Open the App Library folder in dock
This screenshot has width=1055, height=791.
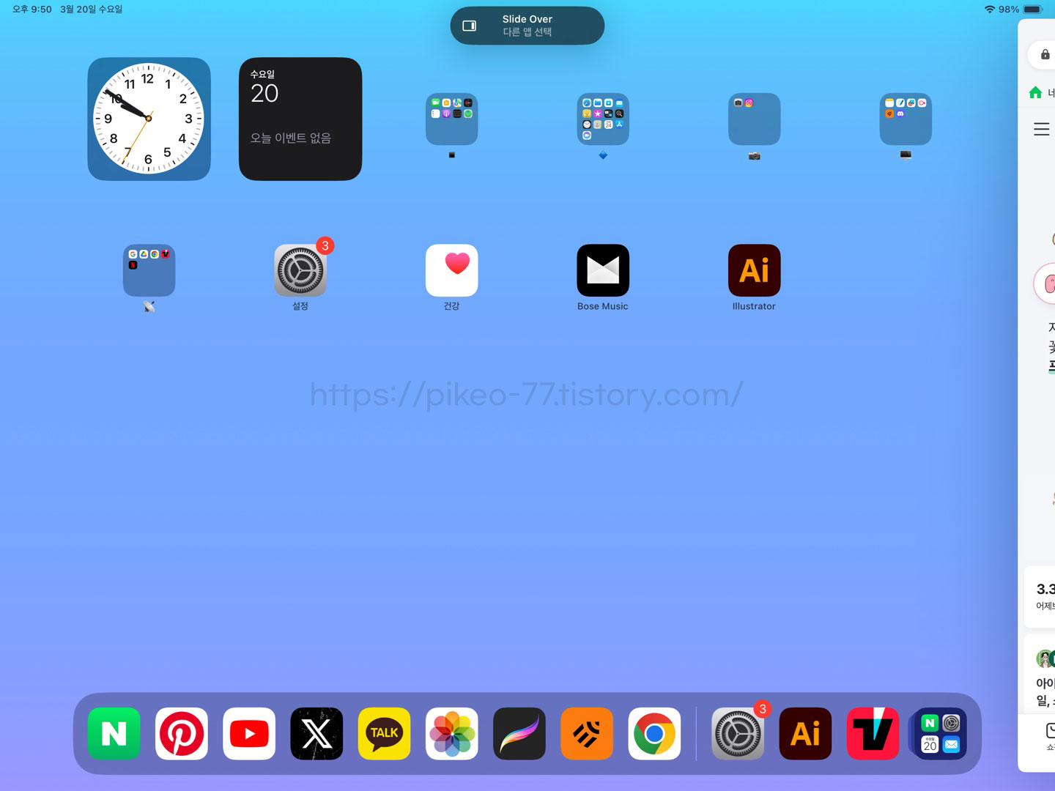coord(940,733)
